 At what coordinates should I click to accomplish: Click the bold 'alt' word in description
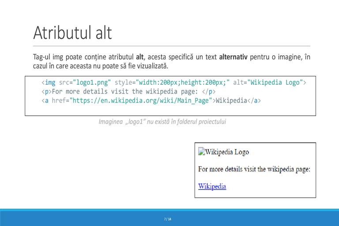[x=139, y=57]
